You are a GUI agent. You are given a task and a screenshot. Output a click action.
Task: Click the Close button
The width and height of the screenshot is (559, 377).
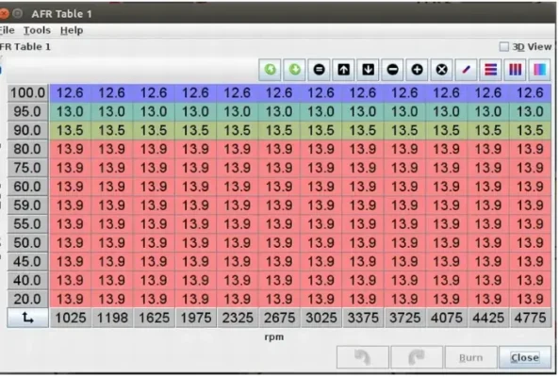[x=525, y=357]
